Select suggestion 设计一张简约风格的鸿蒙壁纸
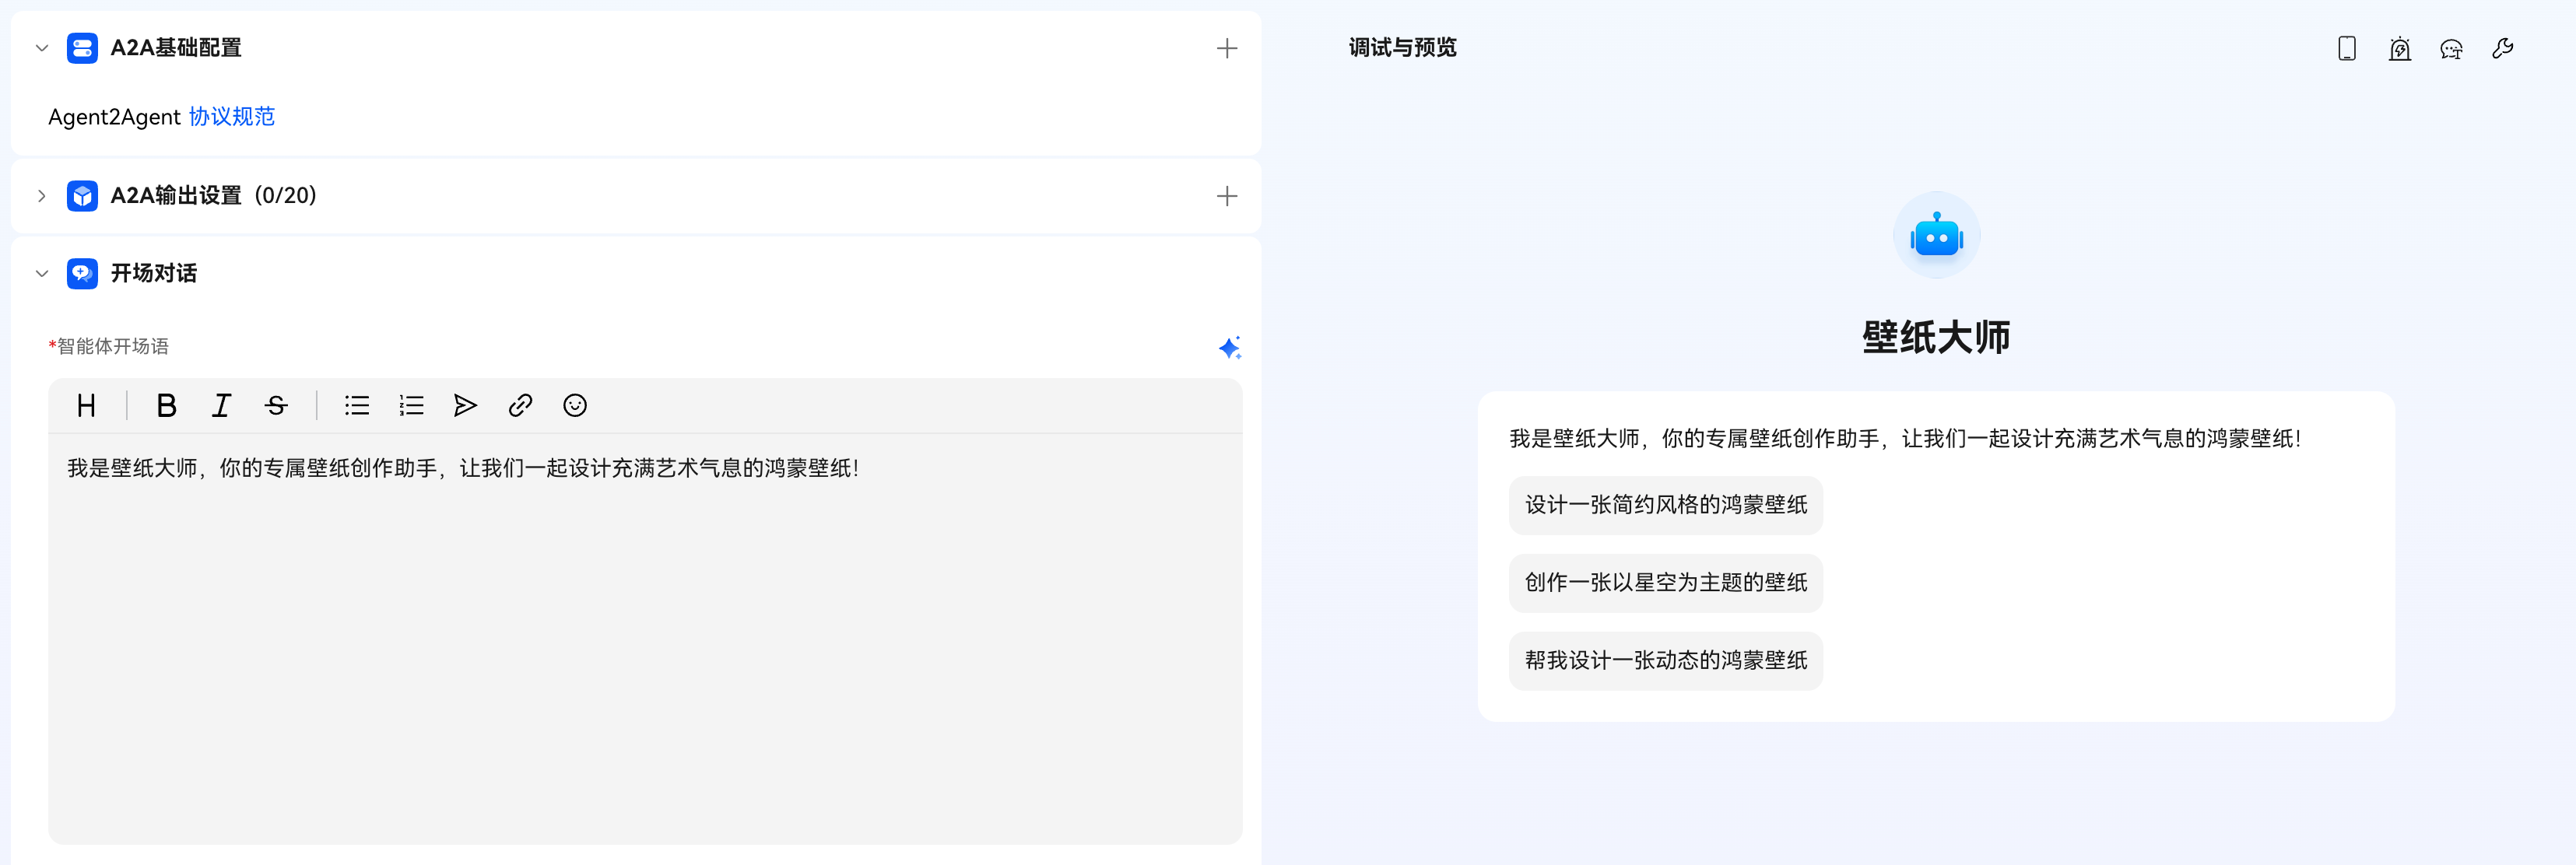The height and width of the screenshot is (865, 2576). pyautogui.click(x=1665, y=505)
